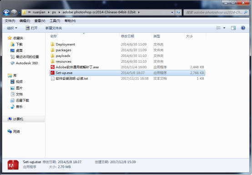Select the 库 libraries node

coord(12,75)
